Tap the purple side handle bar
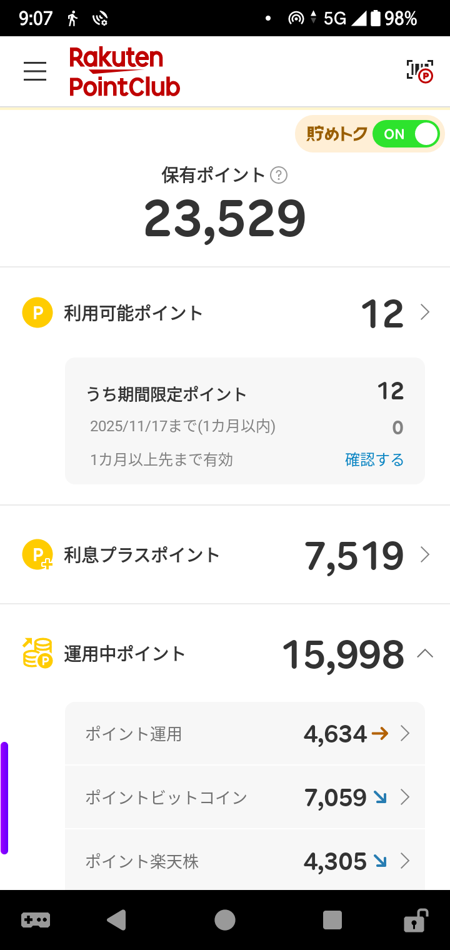The height and width of the screenshot is (950, 450). [4, 797]
